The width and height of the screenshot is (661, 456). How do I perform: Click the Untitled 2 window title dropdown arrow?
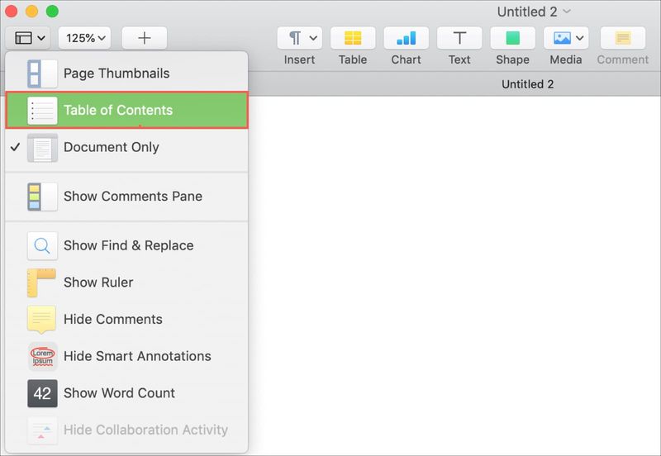(567, 12)
